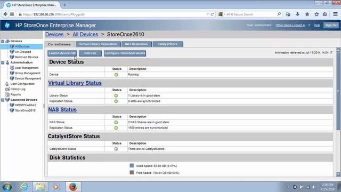Click the AVG Secure Search field
This screenshot has width=341, height=192.
250,14
